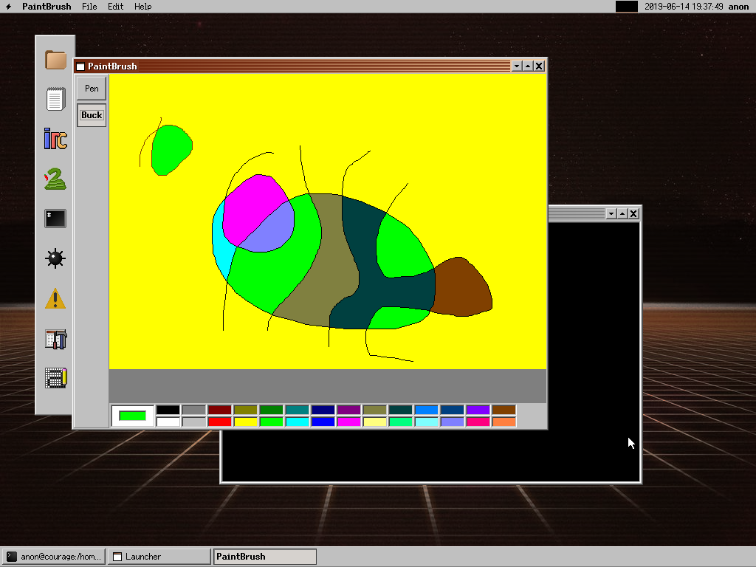
Task: Open the File Manager folder icon in launcher
Action: 55,60
